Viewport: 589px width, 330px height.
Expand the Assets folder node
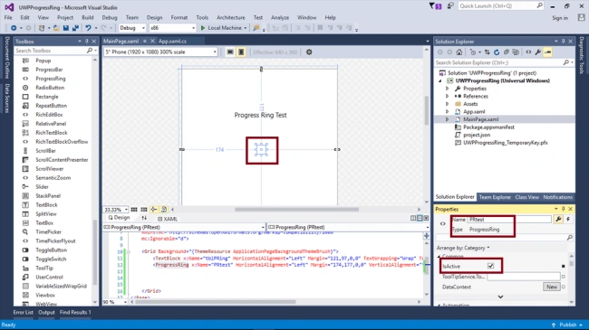coord(447,104)
